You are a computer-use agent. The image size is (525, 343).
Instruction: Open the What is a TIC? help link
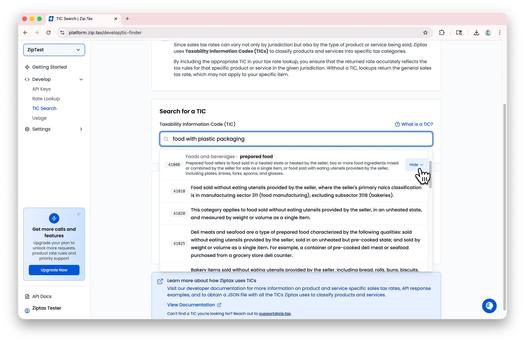414,124
